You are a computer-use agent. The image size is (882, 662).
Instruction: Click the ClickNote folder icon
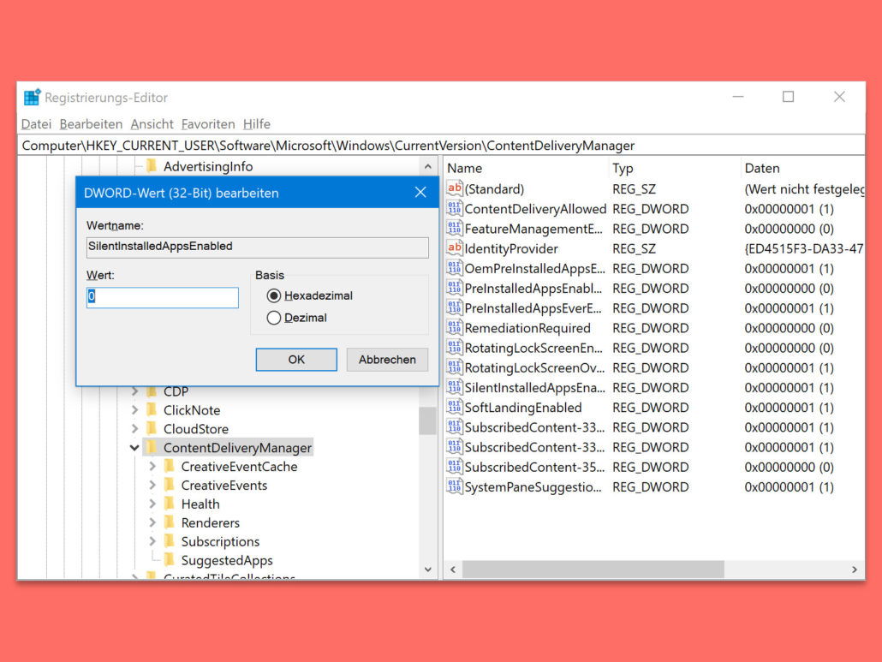(152, 409)
